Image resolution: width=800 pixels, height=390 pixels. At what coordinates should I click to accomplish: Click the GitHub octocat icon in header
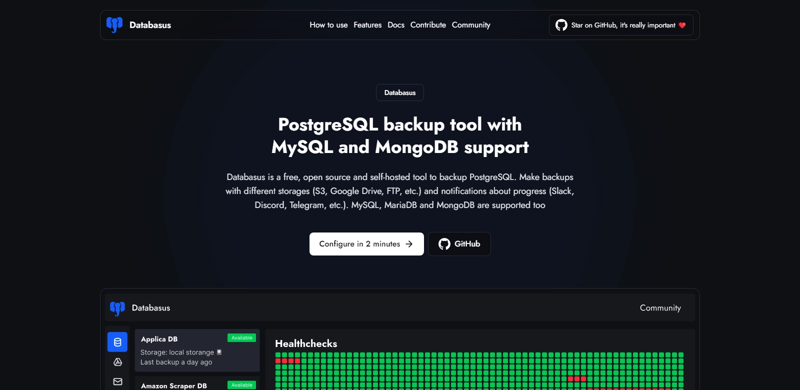(x=561, y=25)
